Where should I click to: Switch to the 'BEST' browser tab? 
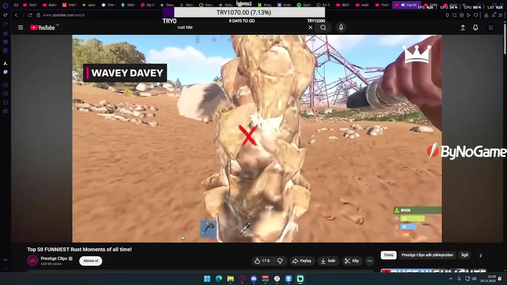click(343, 5)
